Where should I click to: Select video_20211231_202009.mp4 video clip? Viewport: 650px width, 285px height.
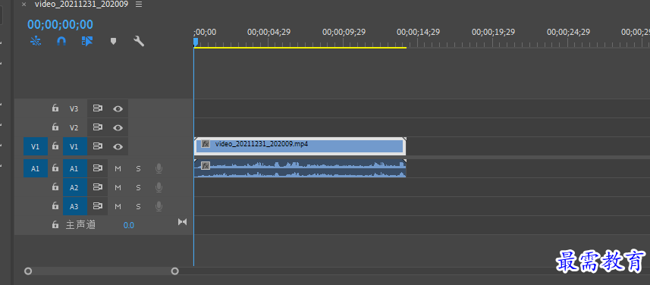tap(300, 146)
